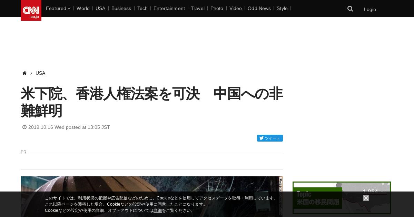
Task: Open the Photo section
Action: 217,8
